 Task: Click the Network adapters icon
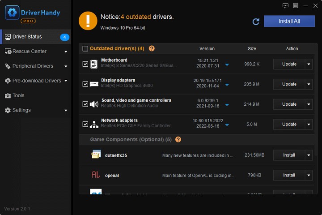pyautogui.click(x=94, y=124)
